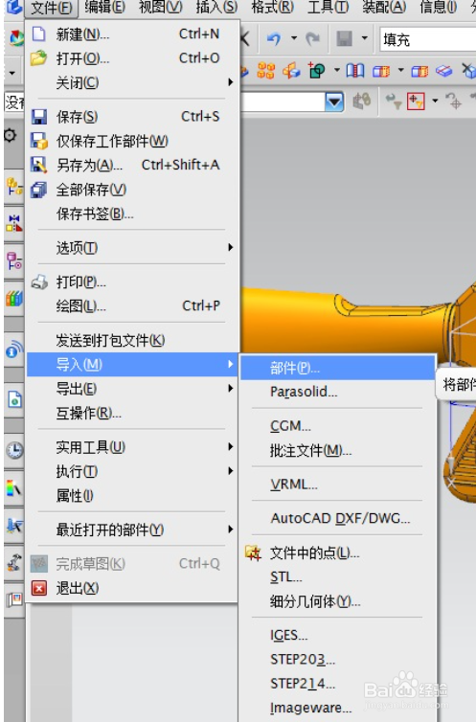
Task: Choose 打印(P)... entry
Action: click(x=132, y=282)
